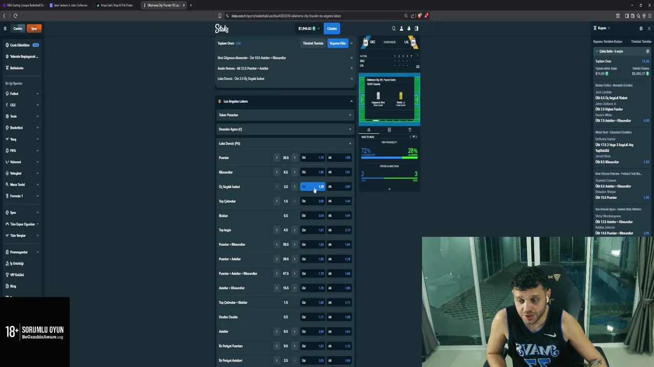Open the jersey tab icon in match widget
The height and width of the screenshot is (367, 654).
(410, 129)
